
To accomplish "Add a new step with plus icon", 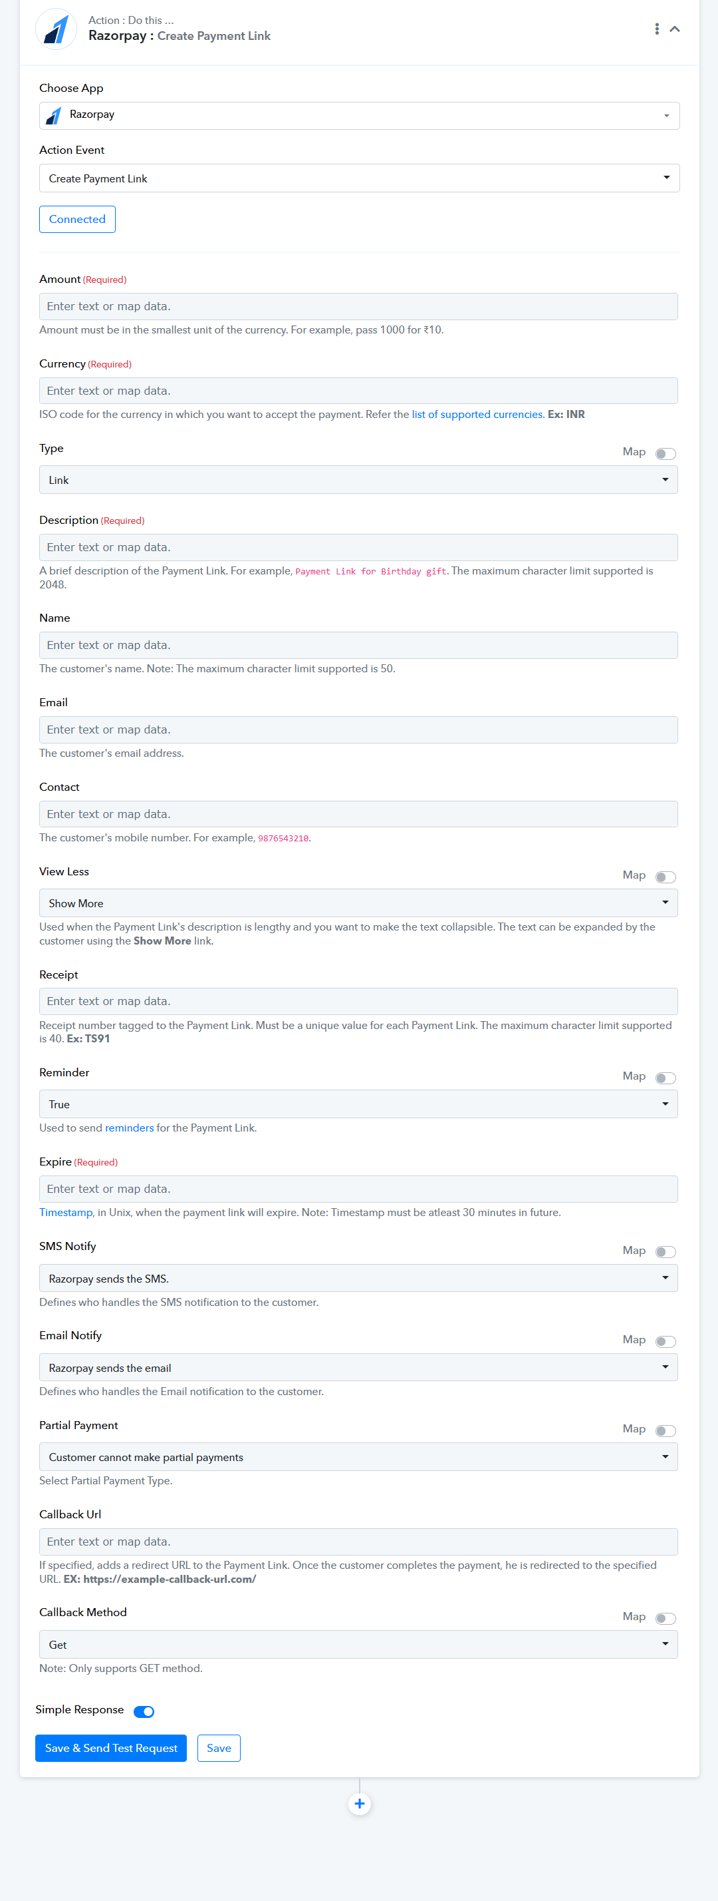I will (360, 1804).
